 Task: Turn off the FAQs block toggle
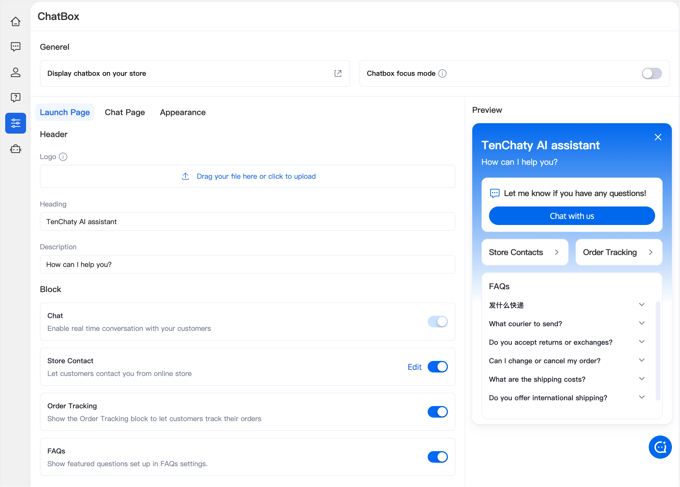tap(438, 457)
